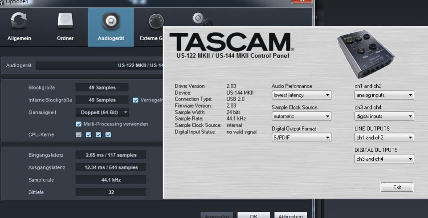Toggle the third CPU-Kerne checkbox
This screenshot has height=218, width=428.
[98, 135]
